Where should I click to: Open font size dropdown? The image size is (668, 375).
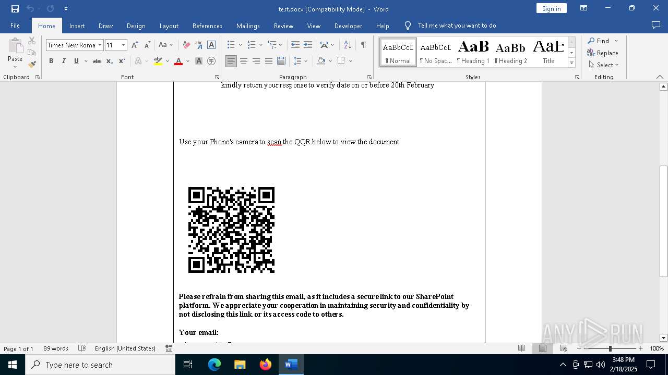[124, 45]
